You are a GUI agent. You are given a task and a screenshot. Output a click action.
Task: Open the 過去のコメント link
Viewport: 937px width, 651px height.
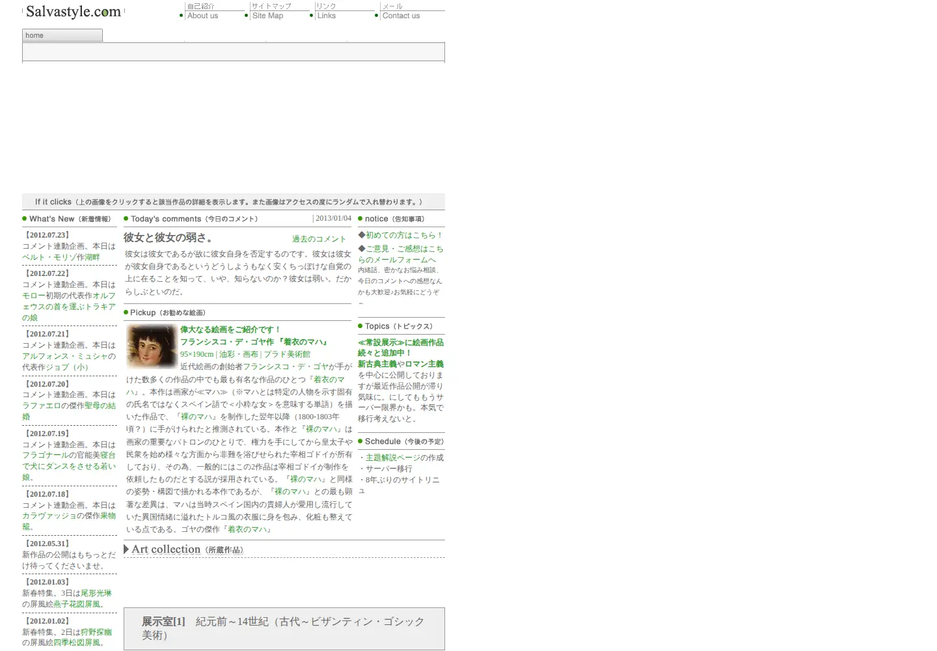click(x=319, y=239)
